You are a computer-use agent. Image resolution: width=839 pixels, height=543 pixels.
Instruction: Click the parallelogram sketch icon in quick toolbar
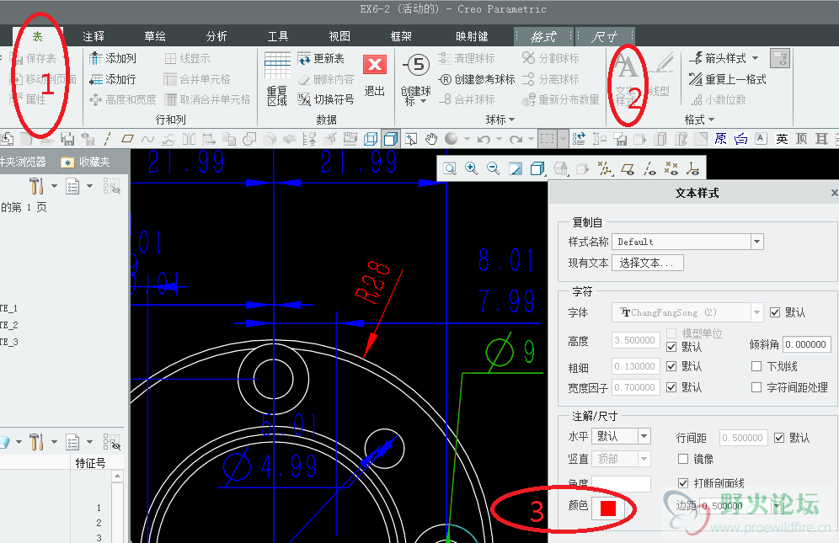pyautogui.click(x=127, y=139)
